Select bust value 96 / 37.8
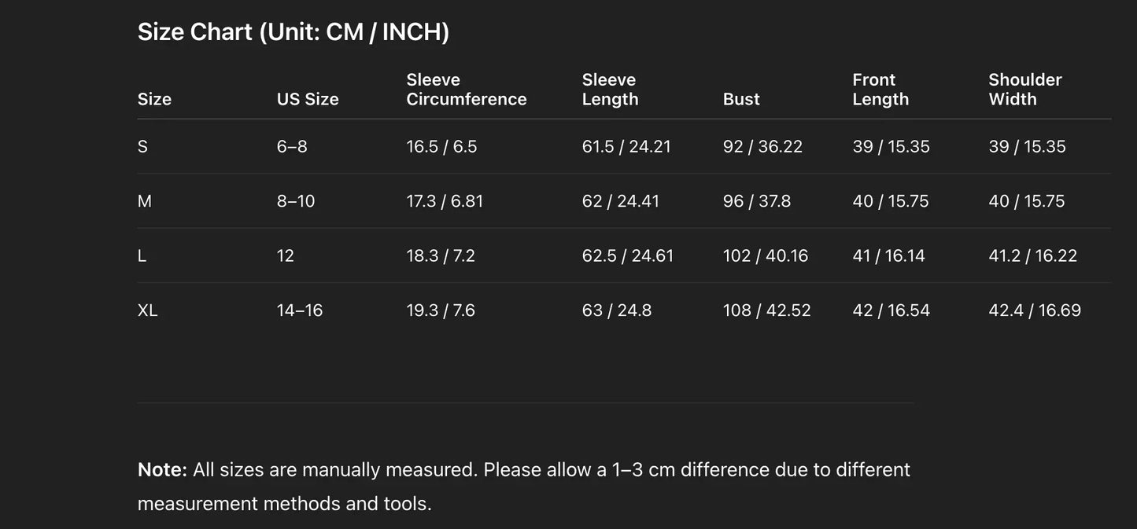The image size is (1137, 529). [x=757, y=201]
